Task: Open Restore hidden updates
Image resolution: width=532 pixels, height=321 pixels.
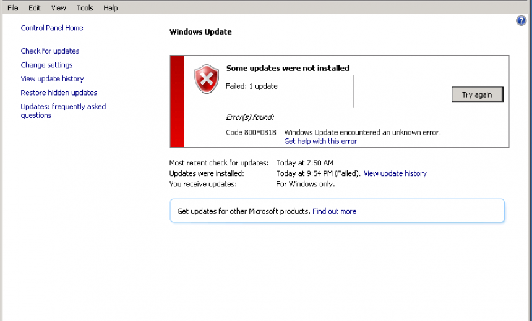Action: (x=59, y=93)
